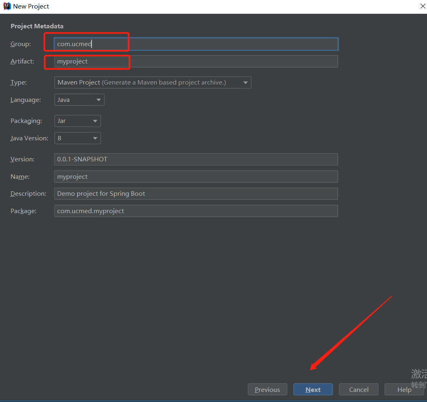This screenshot has height=402, width=427.
Task: Click the Description label
Action: coord(28,194)
